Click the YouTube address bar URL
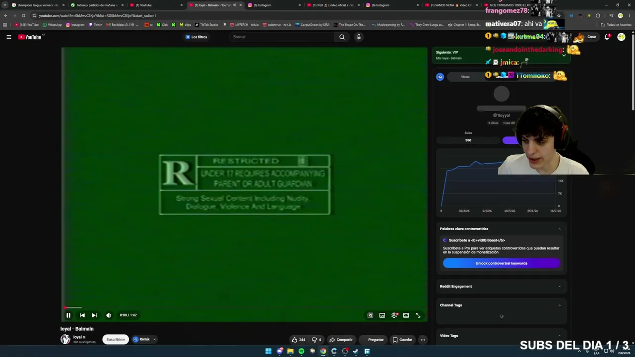This screenshot has height=357, width=635. tap(97, 15)
